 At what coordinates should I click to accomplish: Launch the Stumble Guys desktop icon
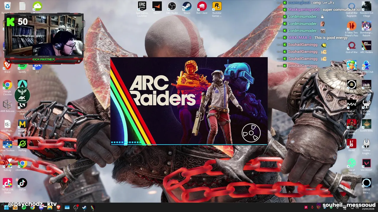tap(351, 68)
